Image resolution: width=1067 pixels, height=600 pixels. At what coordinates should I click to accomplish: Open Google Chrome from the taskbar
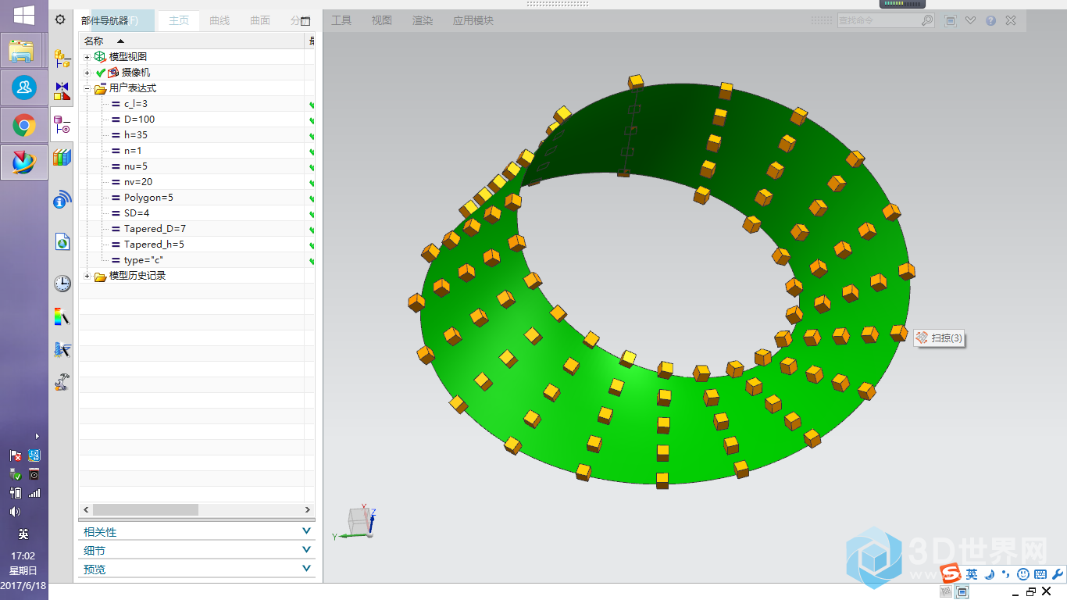pos(24,125)
